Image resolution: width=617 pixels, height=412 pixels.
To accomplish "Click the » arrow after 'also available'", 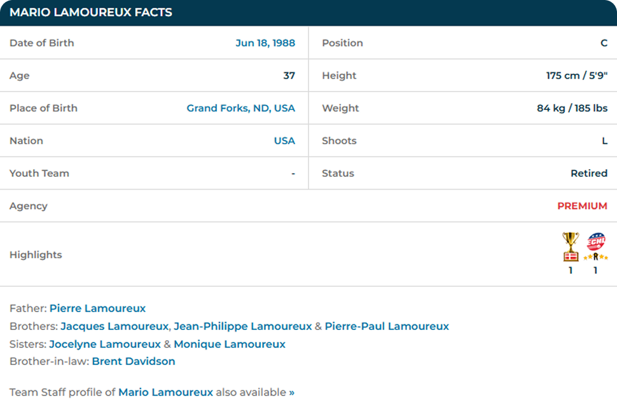I will pyautogui.click(x=292, y=392).
